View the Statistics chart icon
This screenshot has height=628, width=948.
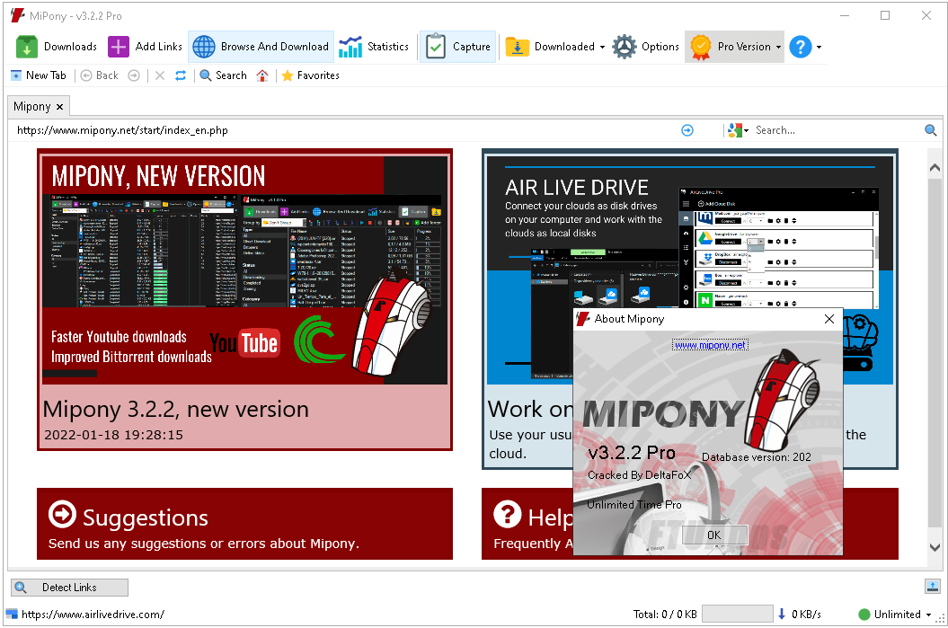pyautogui.click(x=350, y=47)
